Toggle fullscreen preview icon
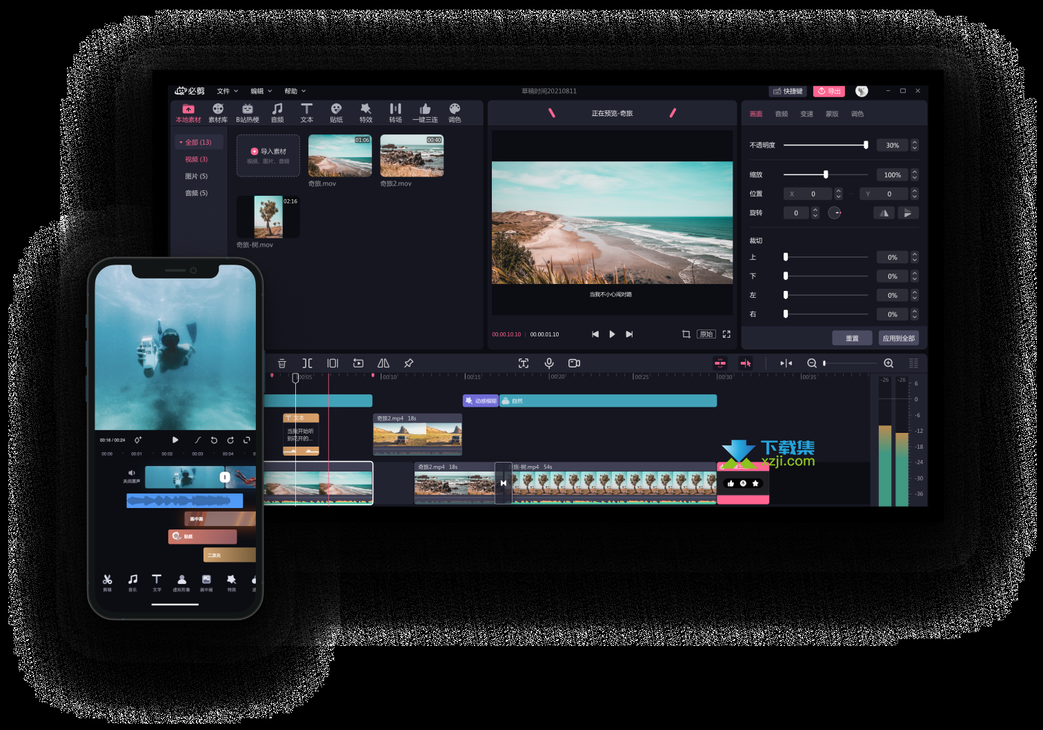Viewport: 1043px width, 730px height. click(726, 334)
